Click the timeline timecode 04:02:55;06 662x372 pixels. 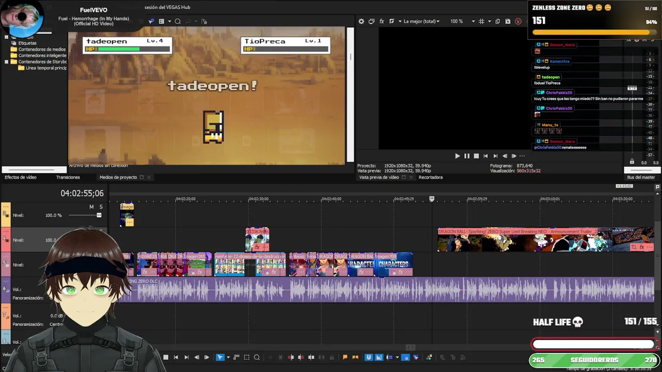[82, 193]
